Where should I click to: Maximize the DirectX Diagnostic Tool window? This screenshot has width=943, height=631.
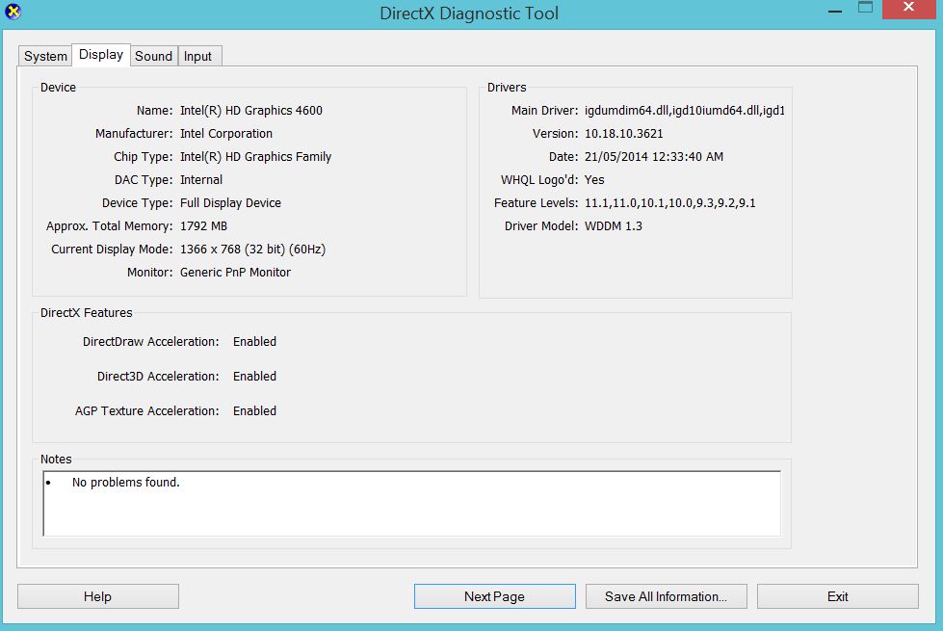tap(865, 9)
